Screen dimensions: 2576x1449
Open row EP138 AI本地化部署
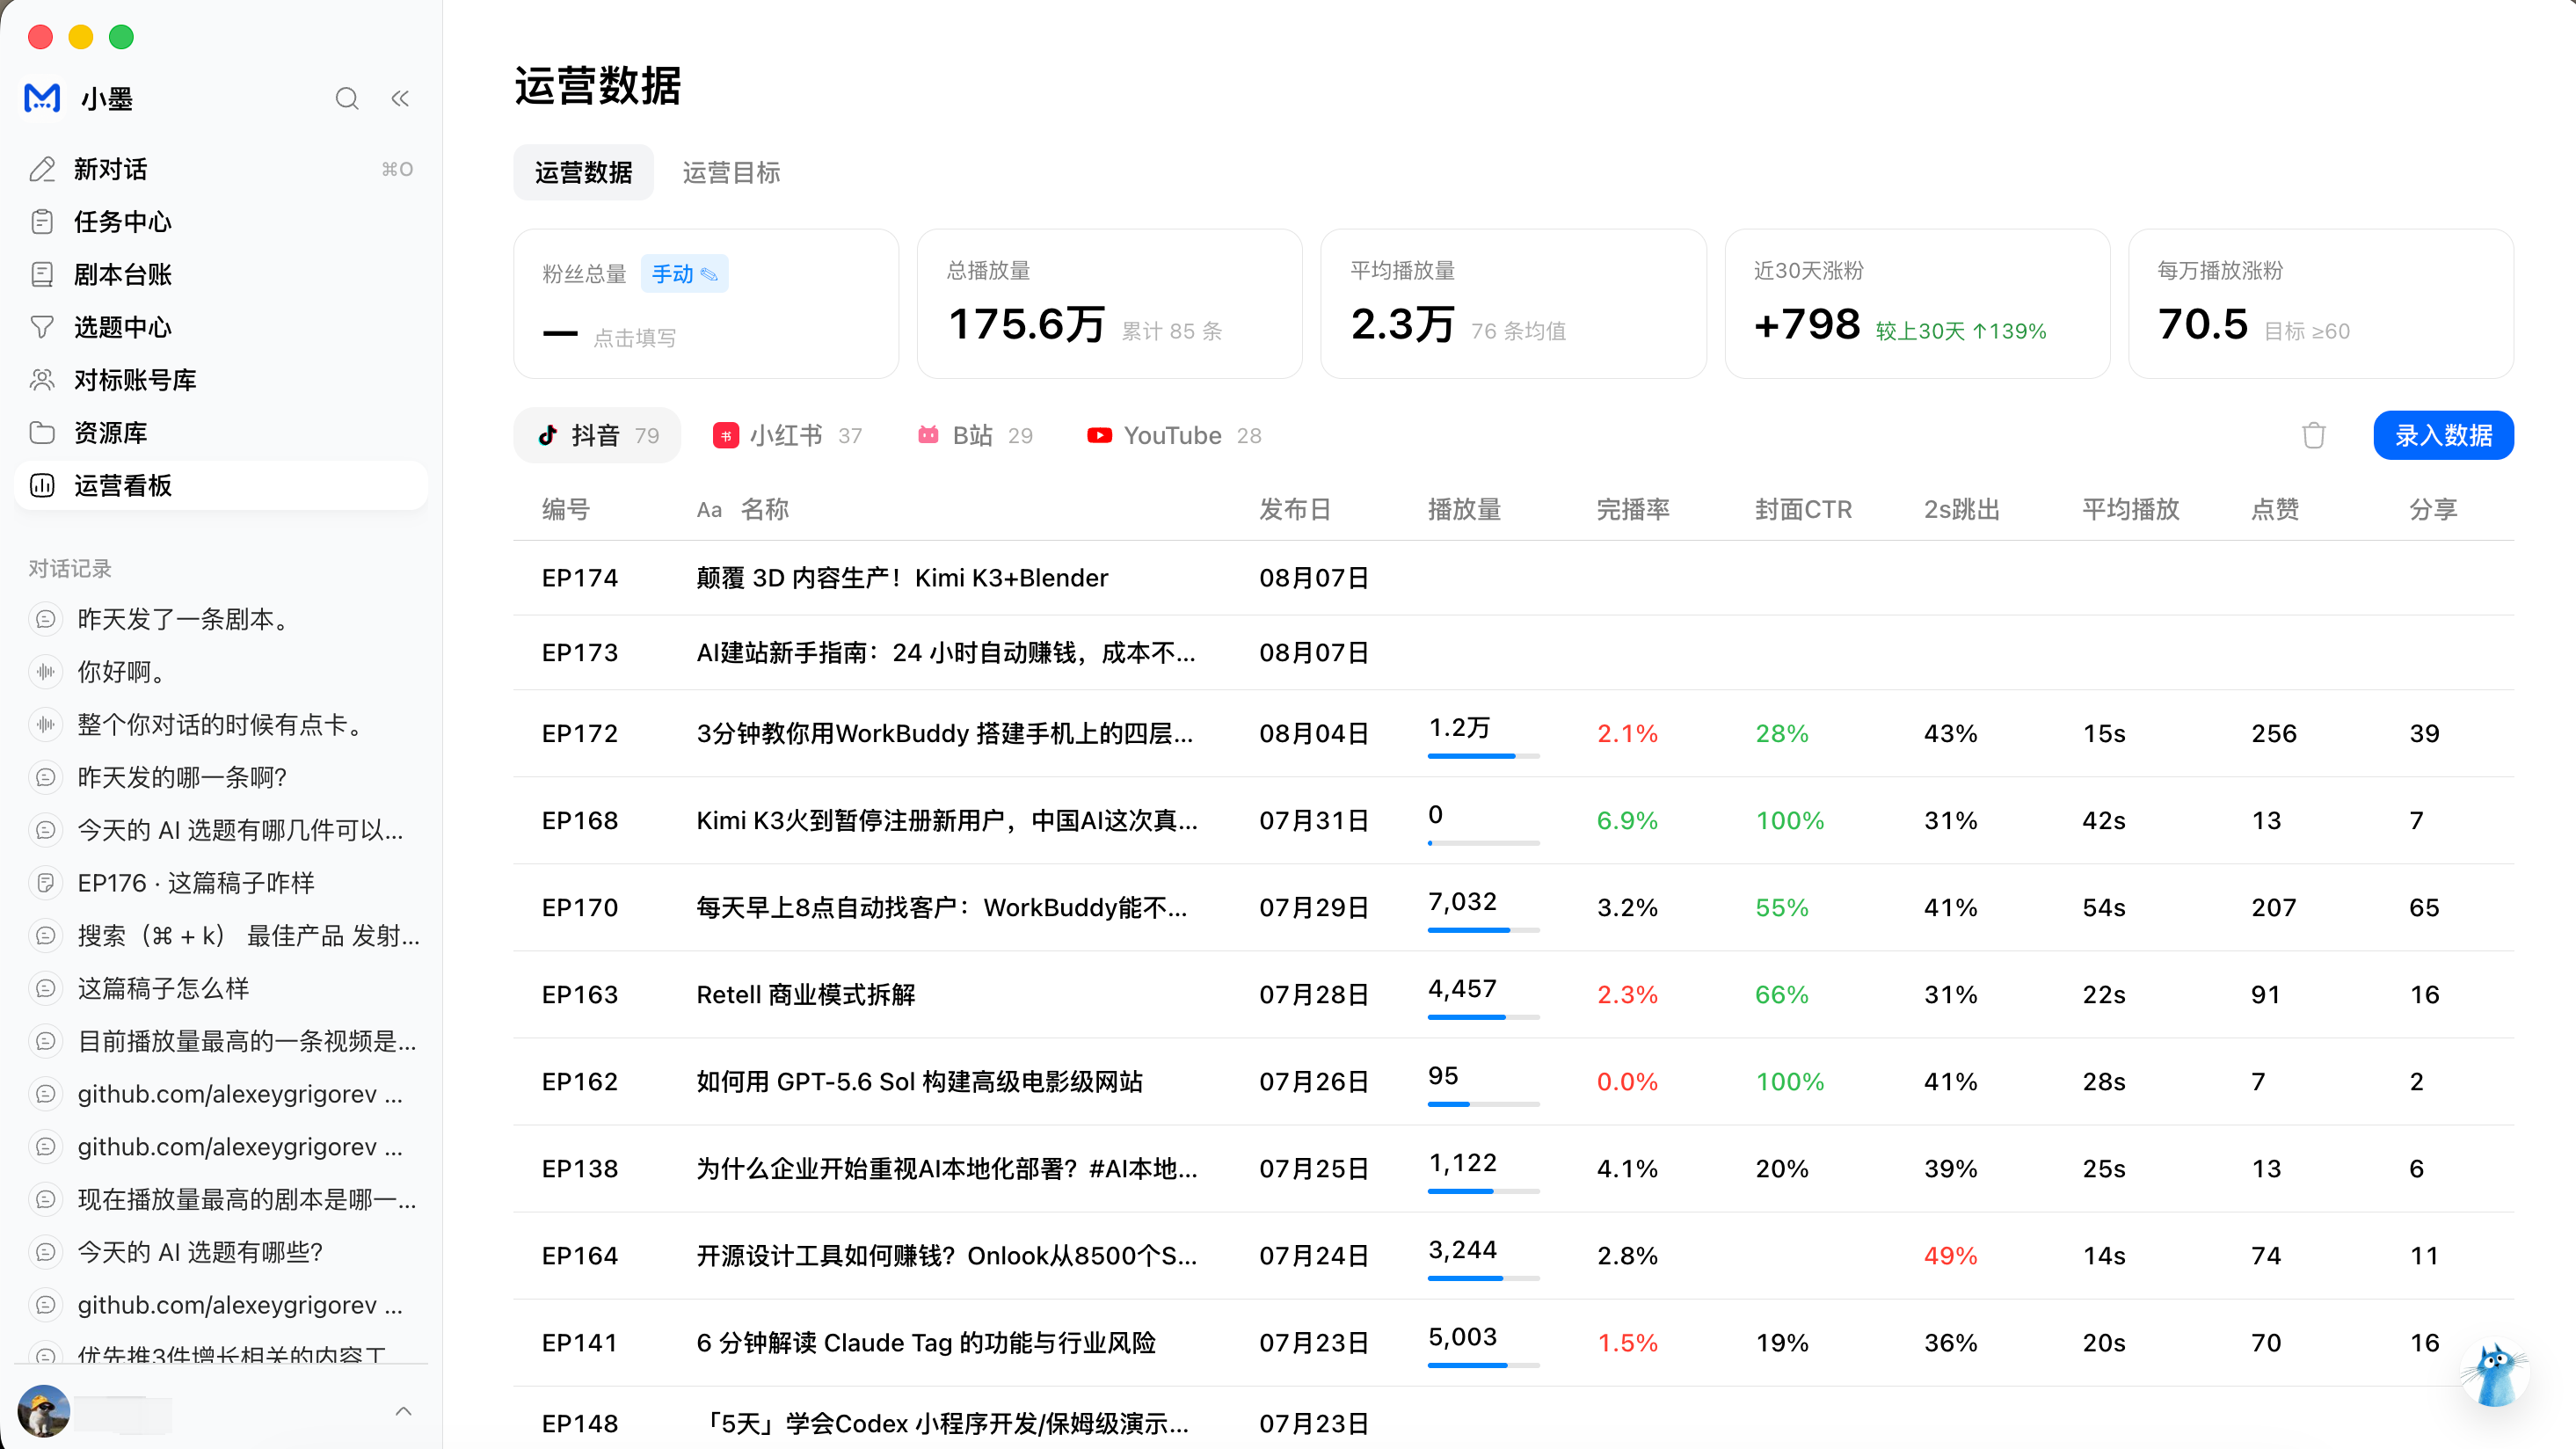(1513, 1168)
